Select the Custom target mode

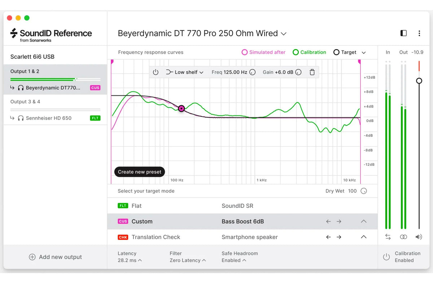pyautogui.click(x=242, y=221)
